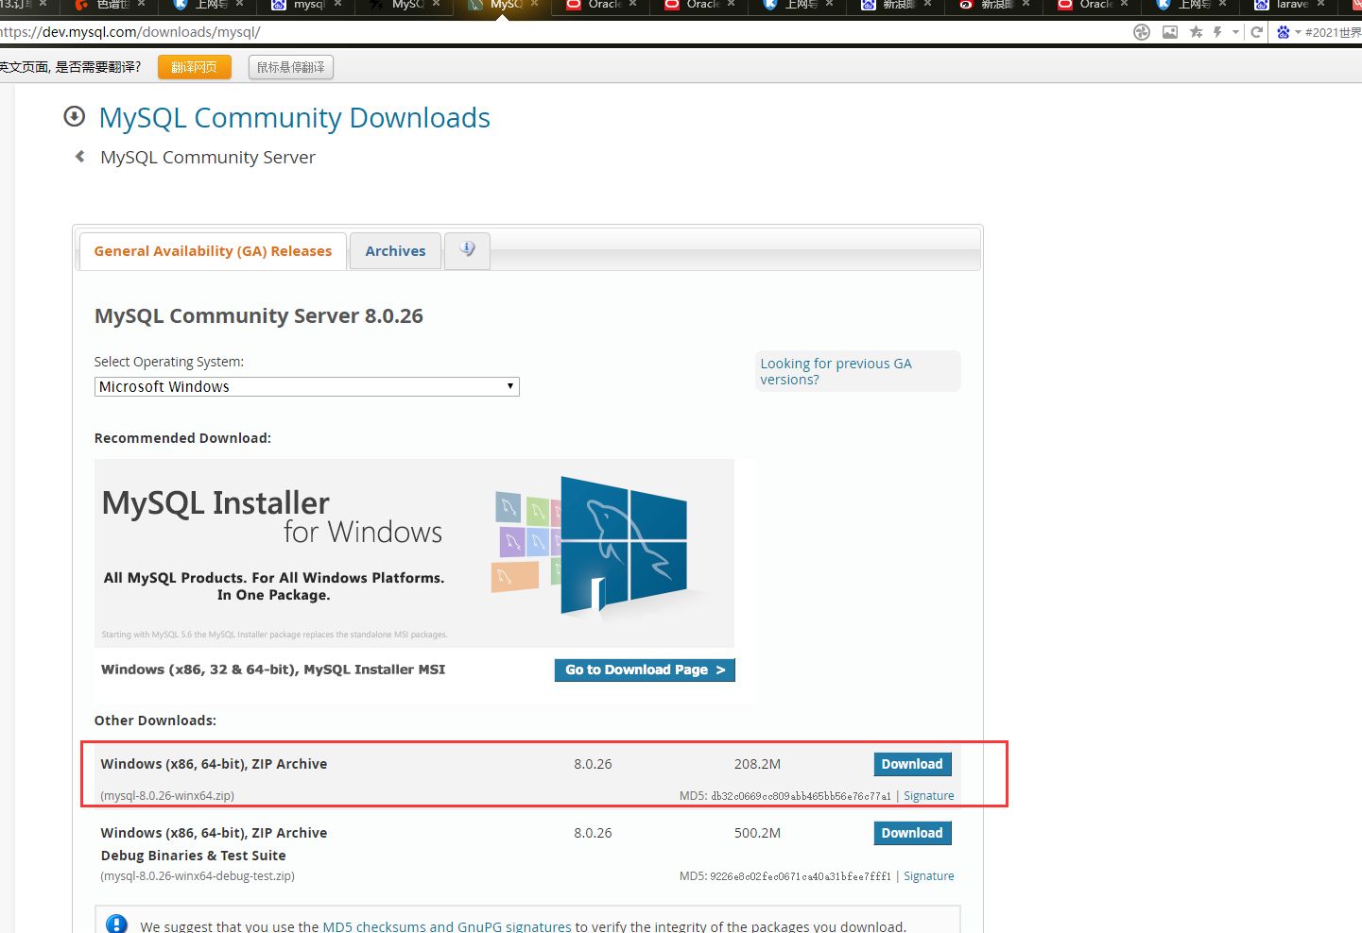Open the info icon tab beside Archives

pyautogui.click(x=467, y=250)
